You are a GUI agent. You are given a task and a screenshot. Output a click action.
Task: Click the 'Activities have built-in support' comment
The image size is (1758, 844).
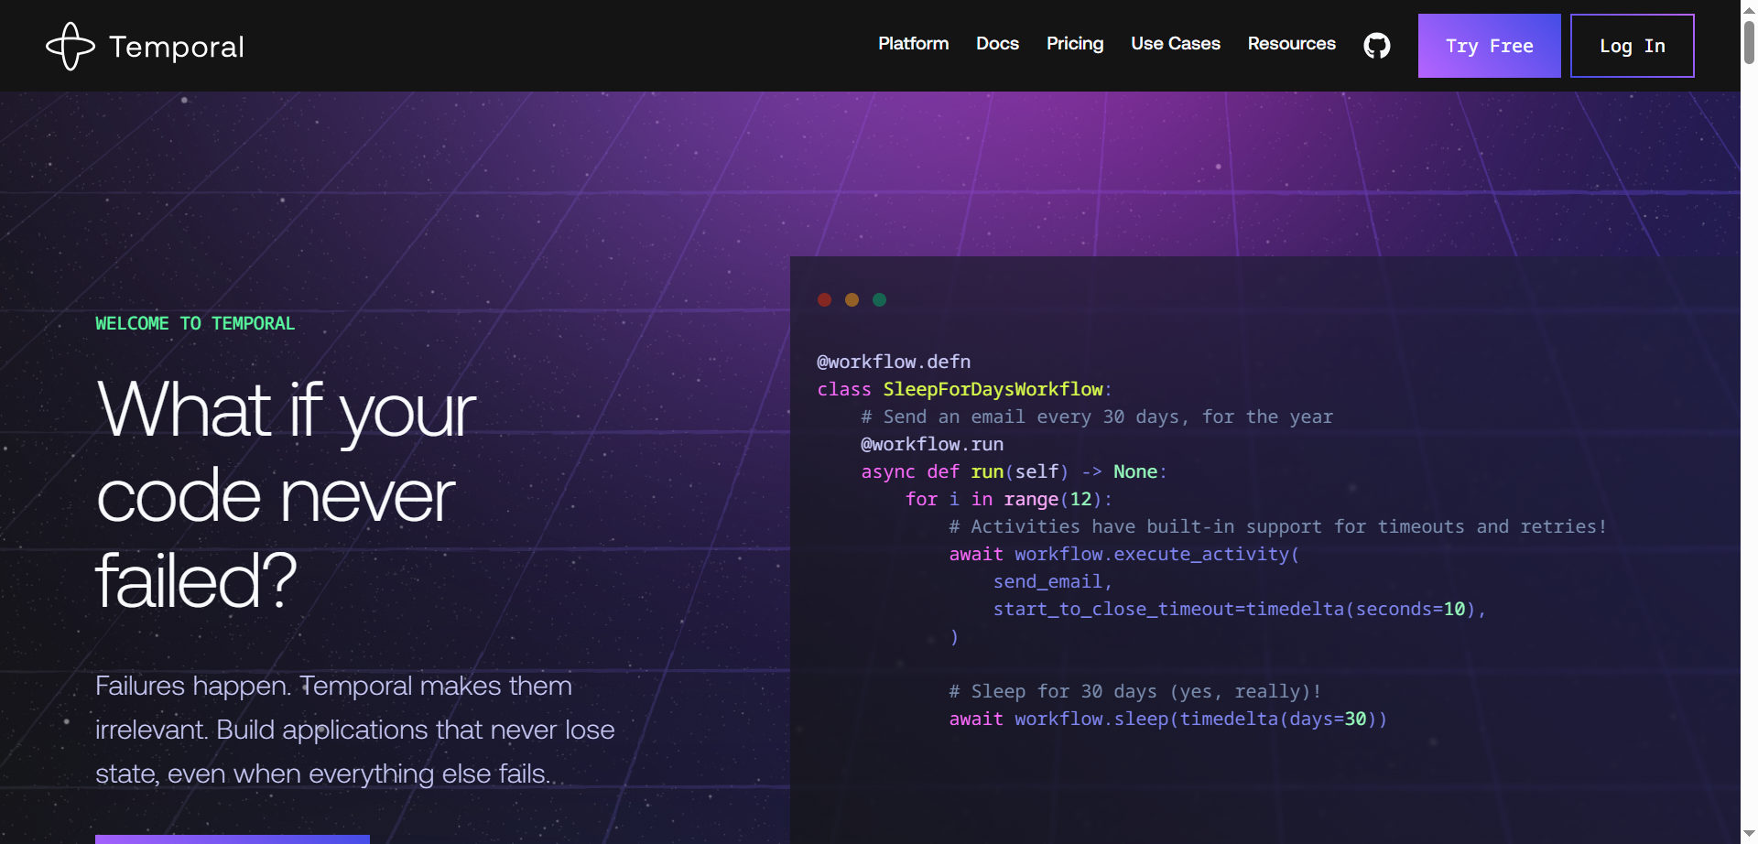(1278, 526)
